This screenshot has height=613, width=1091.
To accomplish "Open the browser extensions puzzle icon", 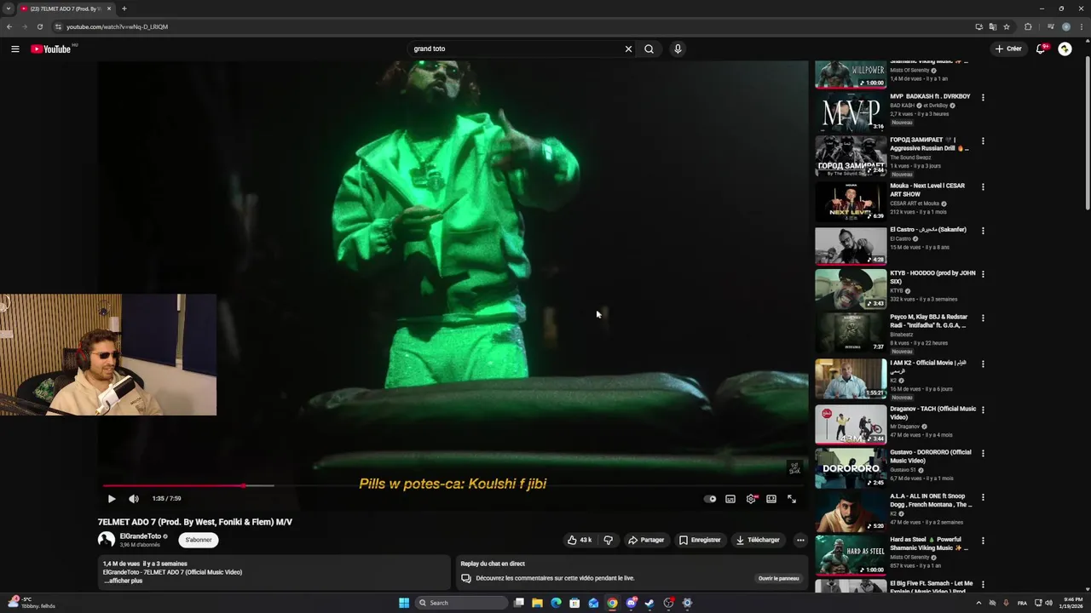I will (1027, 26).
